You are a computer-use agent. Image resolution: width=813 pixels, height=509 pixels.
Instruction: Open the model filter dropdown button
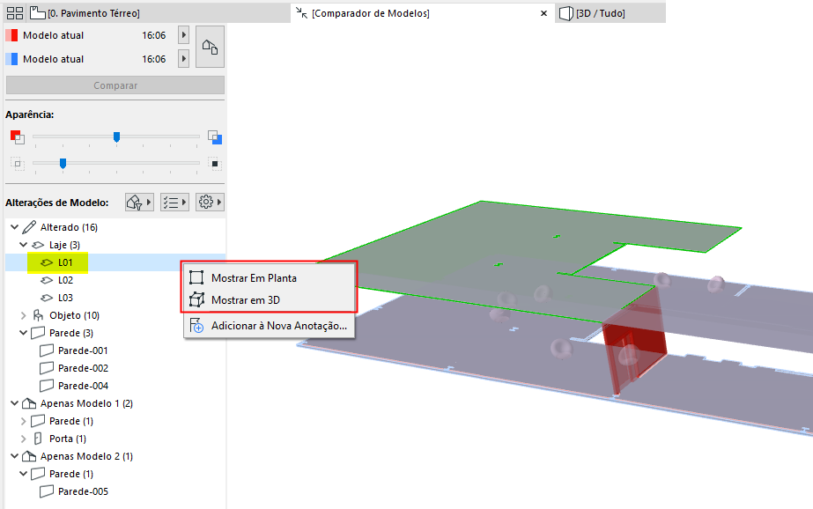tap(139, 203)
